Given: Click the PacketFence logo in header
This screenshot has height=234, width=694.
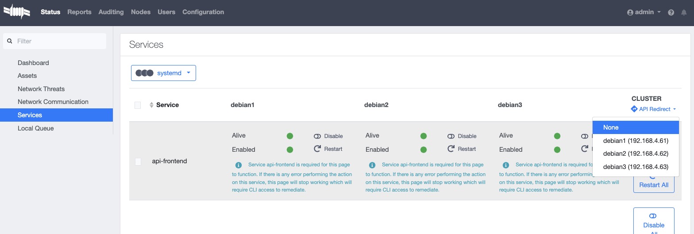Looking at the screenshot, I should [x=17, y=12].
